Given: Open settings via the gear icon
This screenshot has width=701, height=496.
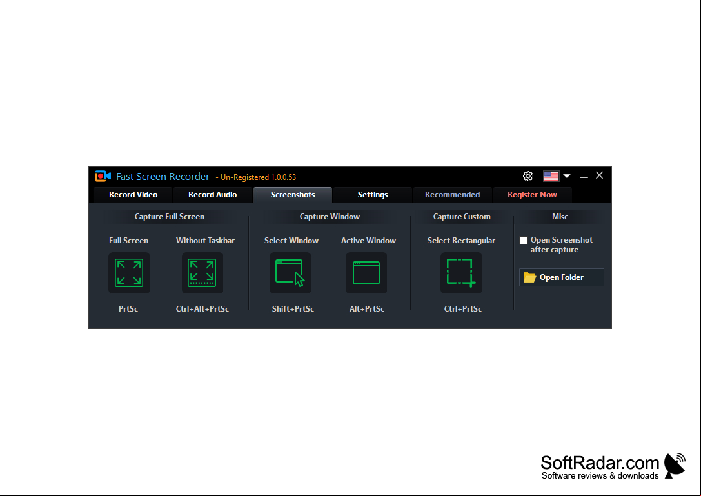Looking at the screenshot, I should pos(528,176).
